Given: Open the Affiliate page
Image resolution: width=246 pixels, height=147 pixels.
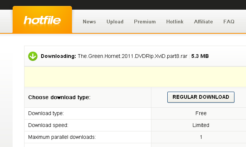Looking at the screenshot, I should (203, 22).
